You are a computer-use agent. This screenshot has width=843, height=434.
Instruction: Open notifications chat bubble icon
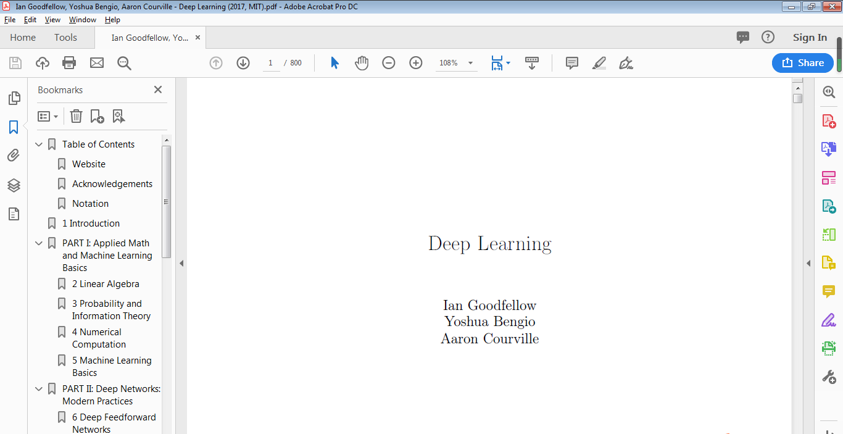743,38
